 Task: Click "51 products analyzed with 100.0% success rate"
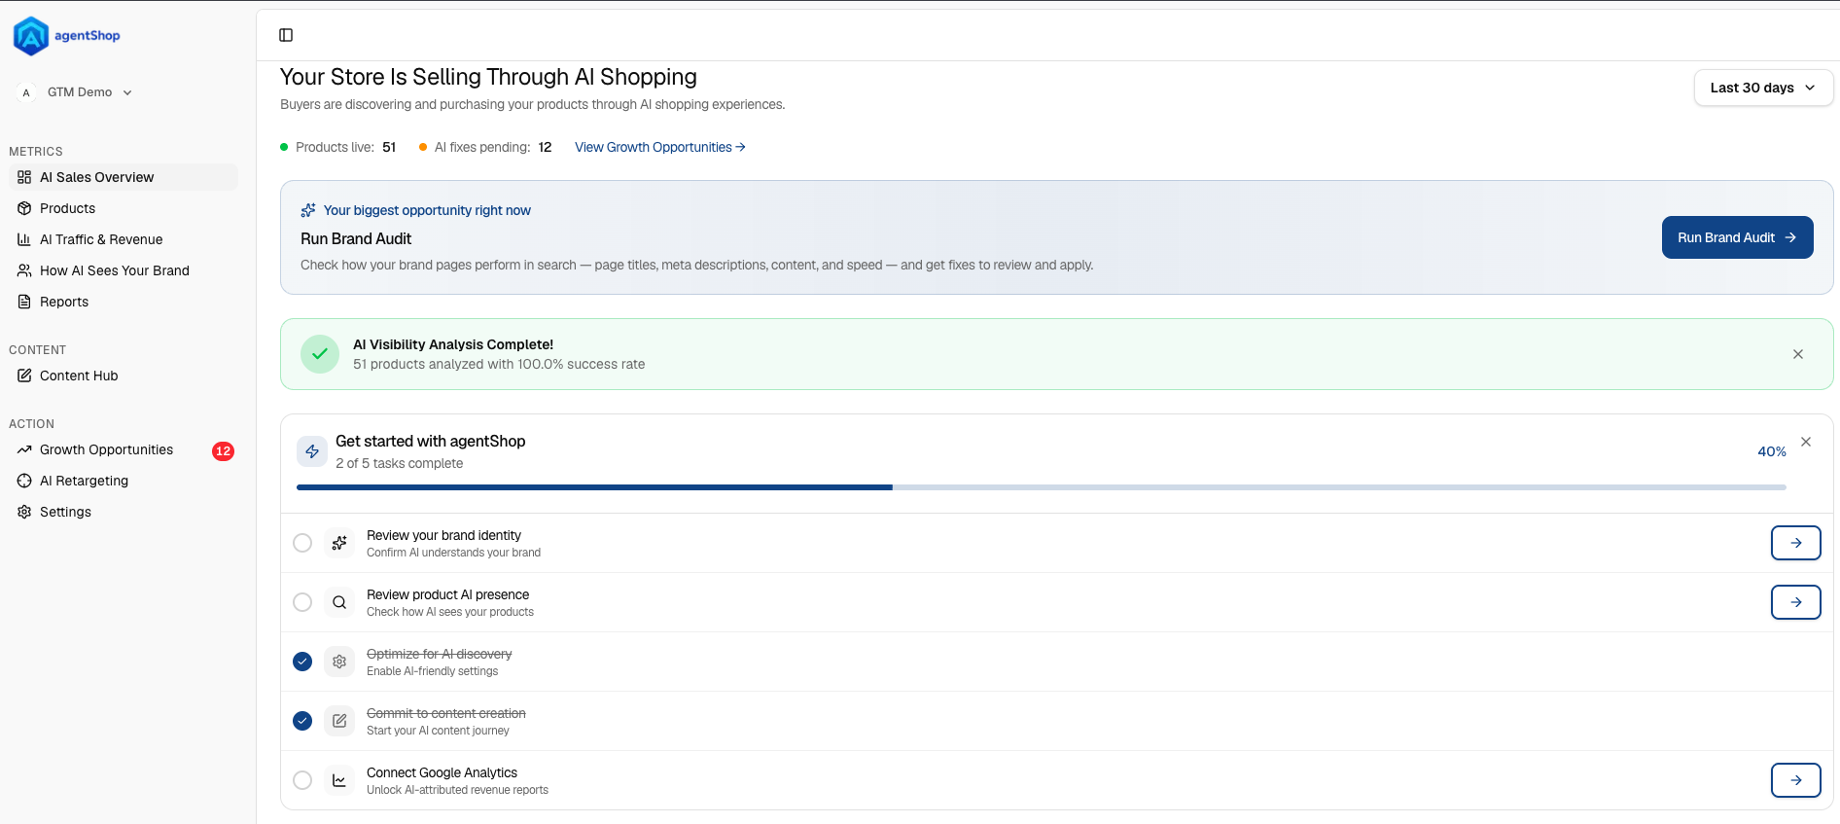pos(499,364)
